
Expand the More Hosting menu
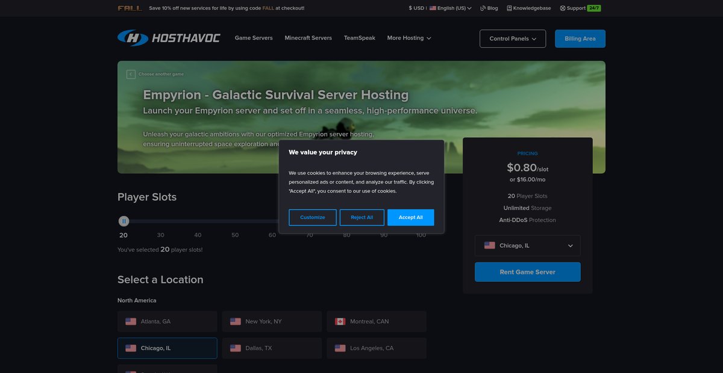[x=409, y=38]
